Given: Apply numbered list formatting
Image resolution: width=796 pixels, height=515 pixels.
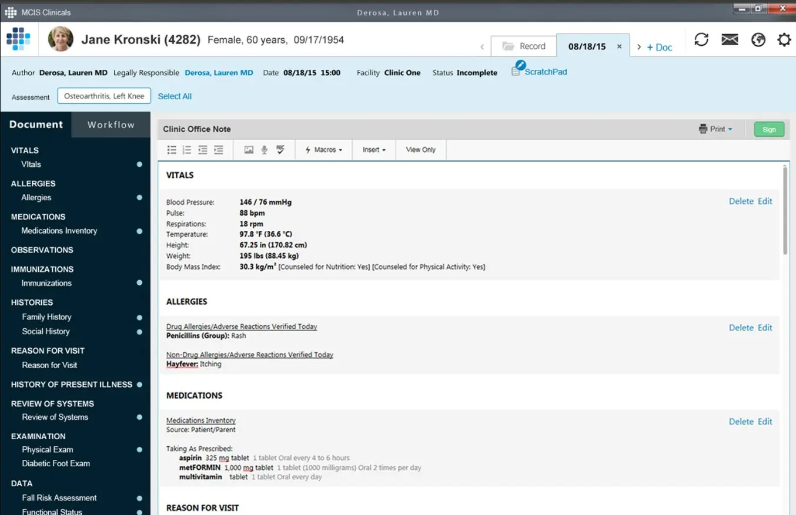Looking at the screenshot, I should click(x=187, y=150).
